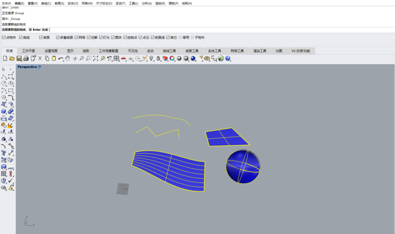This screenshot has height=234, width=395.
Task: Click the Lock objects padlock icon
Action: tap(158, 58)
